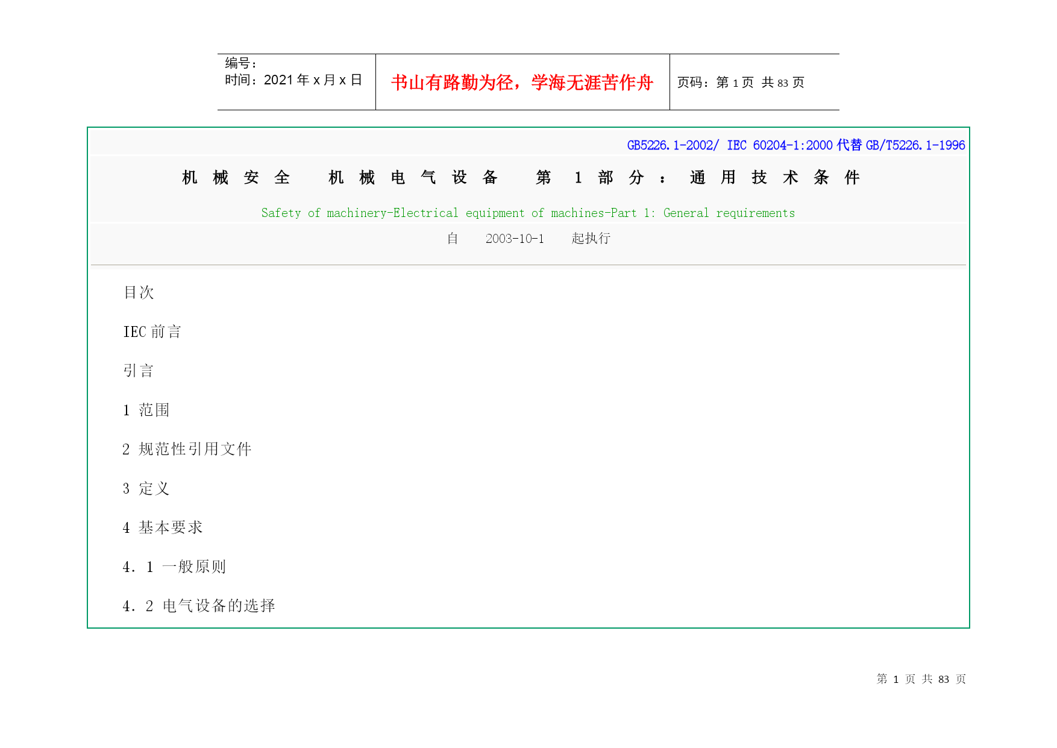Go to section 3 定义
Image resolution: width=1057 pixels, height=748 pixels.
pyautogui.click(x=146, y=488)
